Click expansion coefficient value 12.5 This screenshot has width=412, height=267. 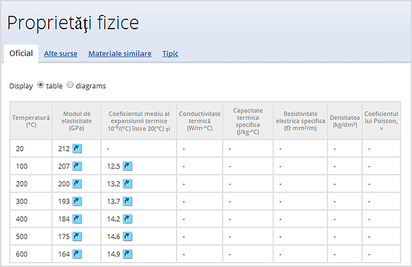point(114,166)
